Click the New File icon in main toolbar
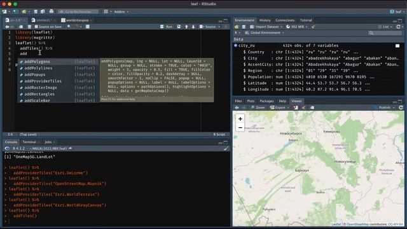407x229 pixels. pyautogui.click(x=4, y=11)
